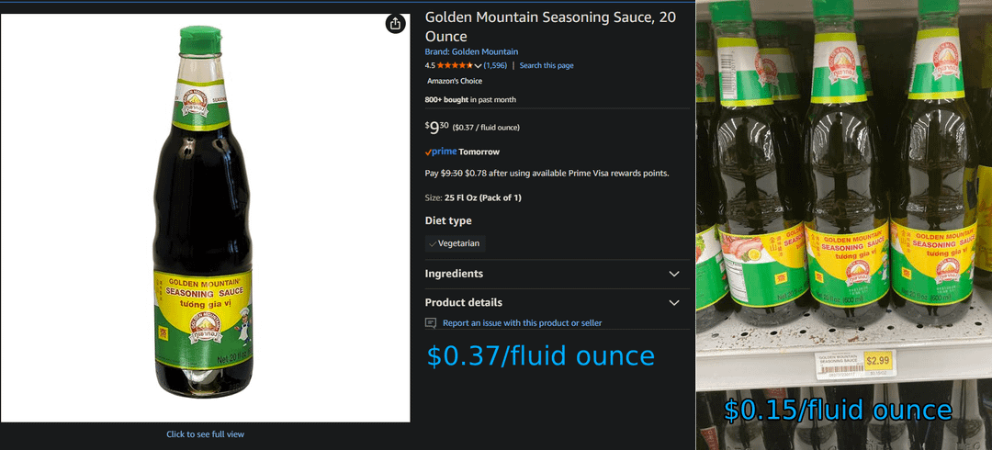Viewport: 992px width, 450px height.
Task: Click the Prime logo badge
Action: coord(441,152)
